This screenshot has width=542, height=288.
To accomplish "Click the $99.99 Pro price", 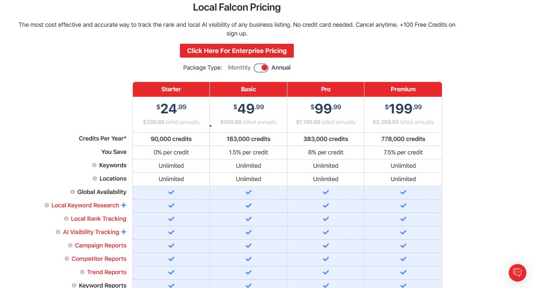I will (326, 108).
